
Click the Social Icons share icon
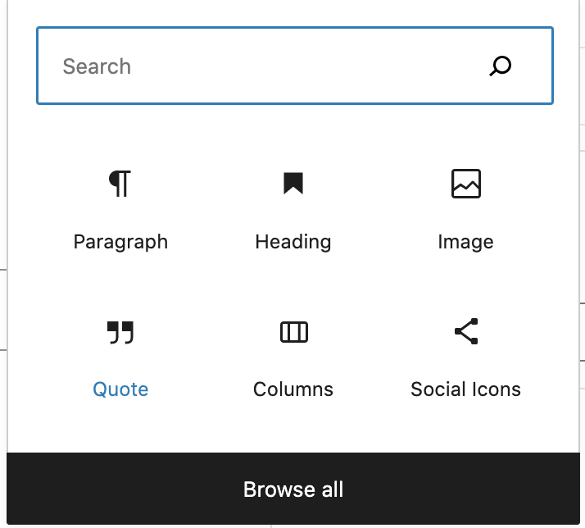pos(465,331)
